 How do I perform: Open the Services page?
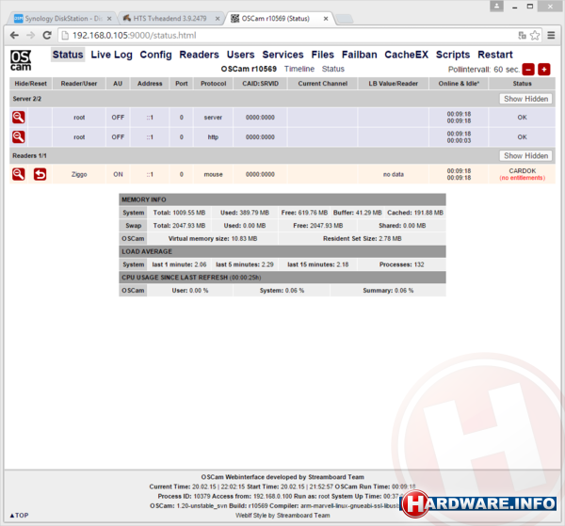point(282,55)
